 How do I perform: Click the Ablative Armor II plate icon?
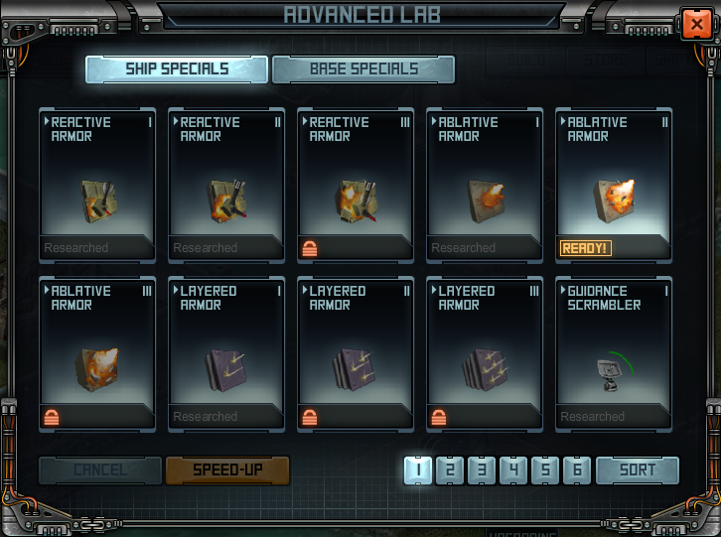[615, 201]
